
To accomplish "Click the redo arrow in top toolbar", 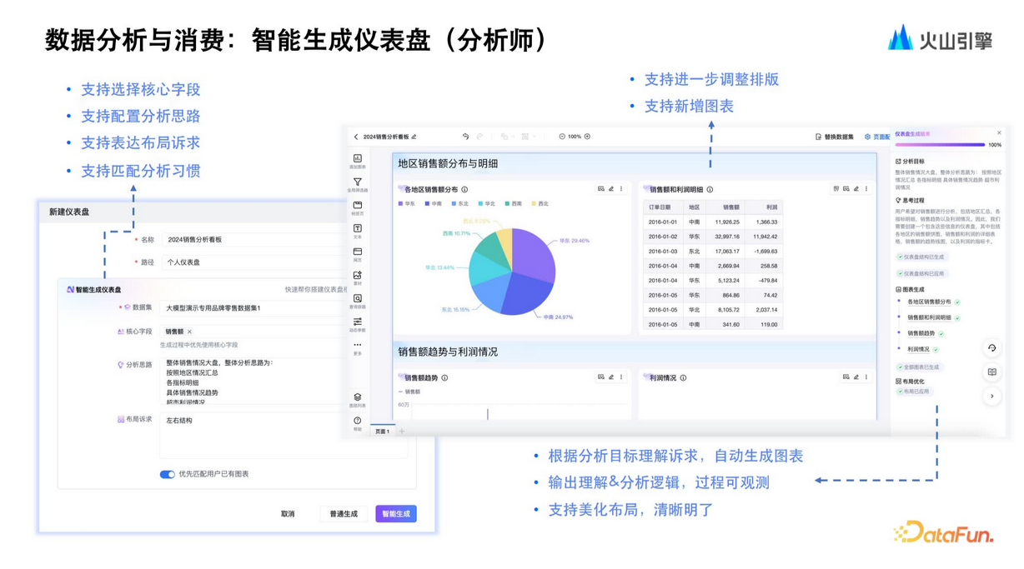I will point(479,137).
